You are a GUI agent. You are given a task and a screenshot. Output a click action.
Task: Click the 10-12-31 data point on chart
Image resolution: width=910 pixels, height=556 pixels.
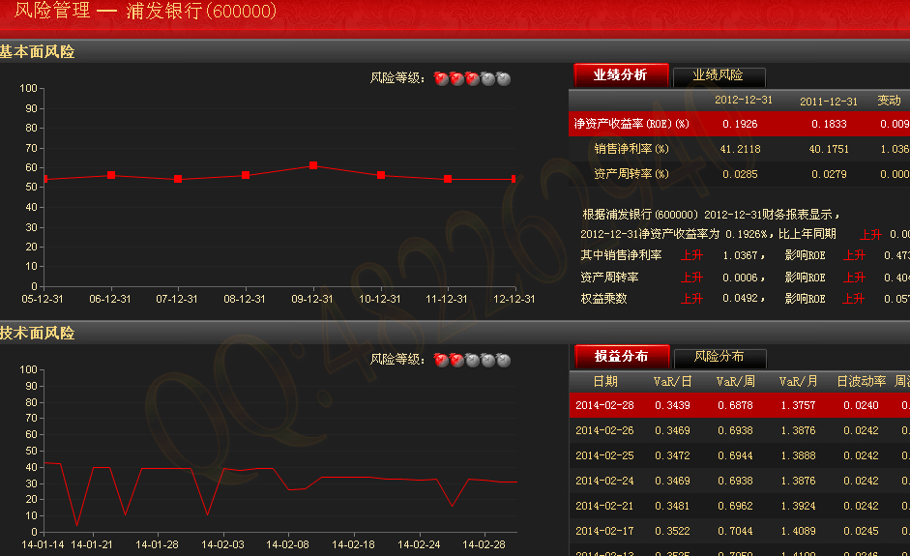click(x=381, y=175)
